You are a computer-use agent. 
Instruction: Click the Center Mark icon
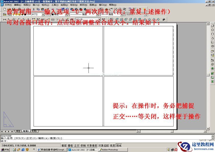point(57,19)
